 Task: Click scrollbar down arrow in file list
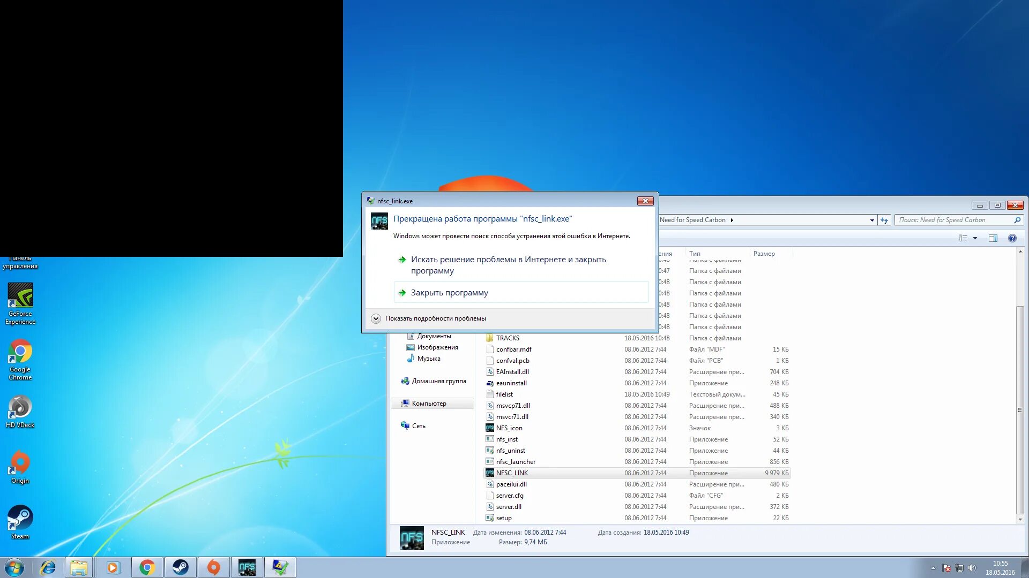point(1020,519)
